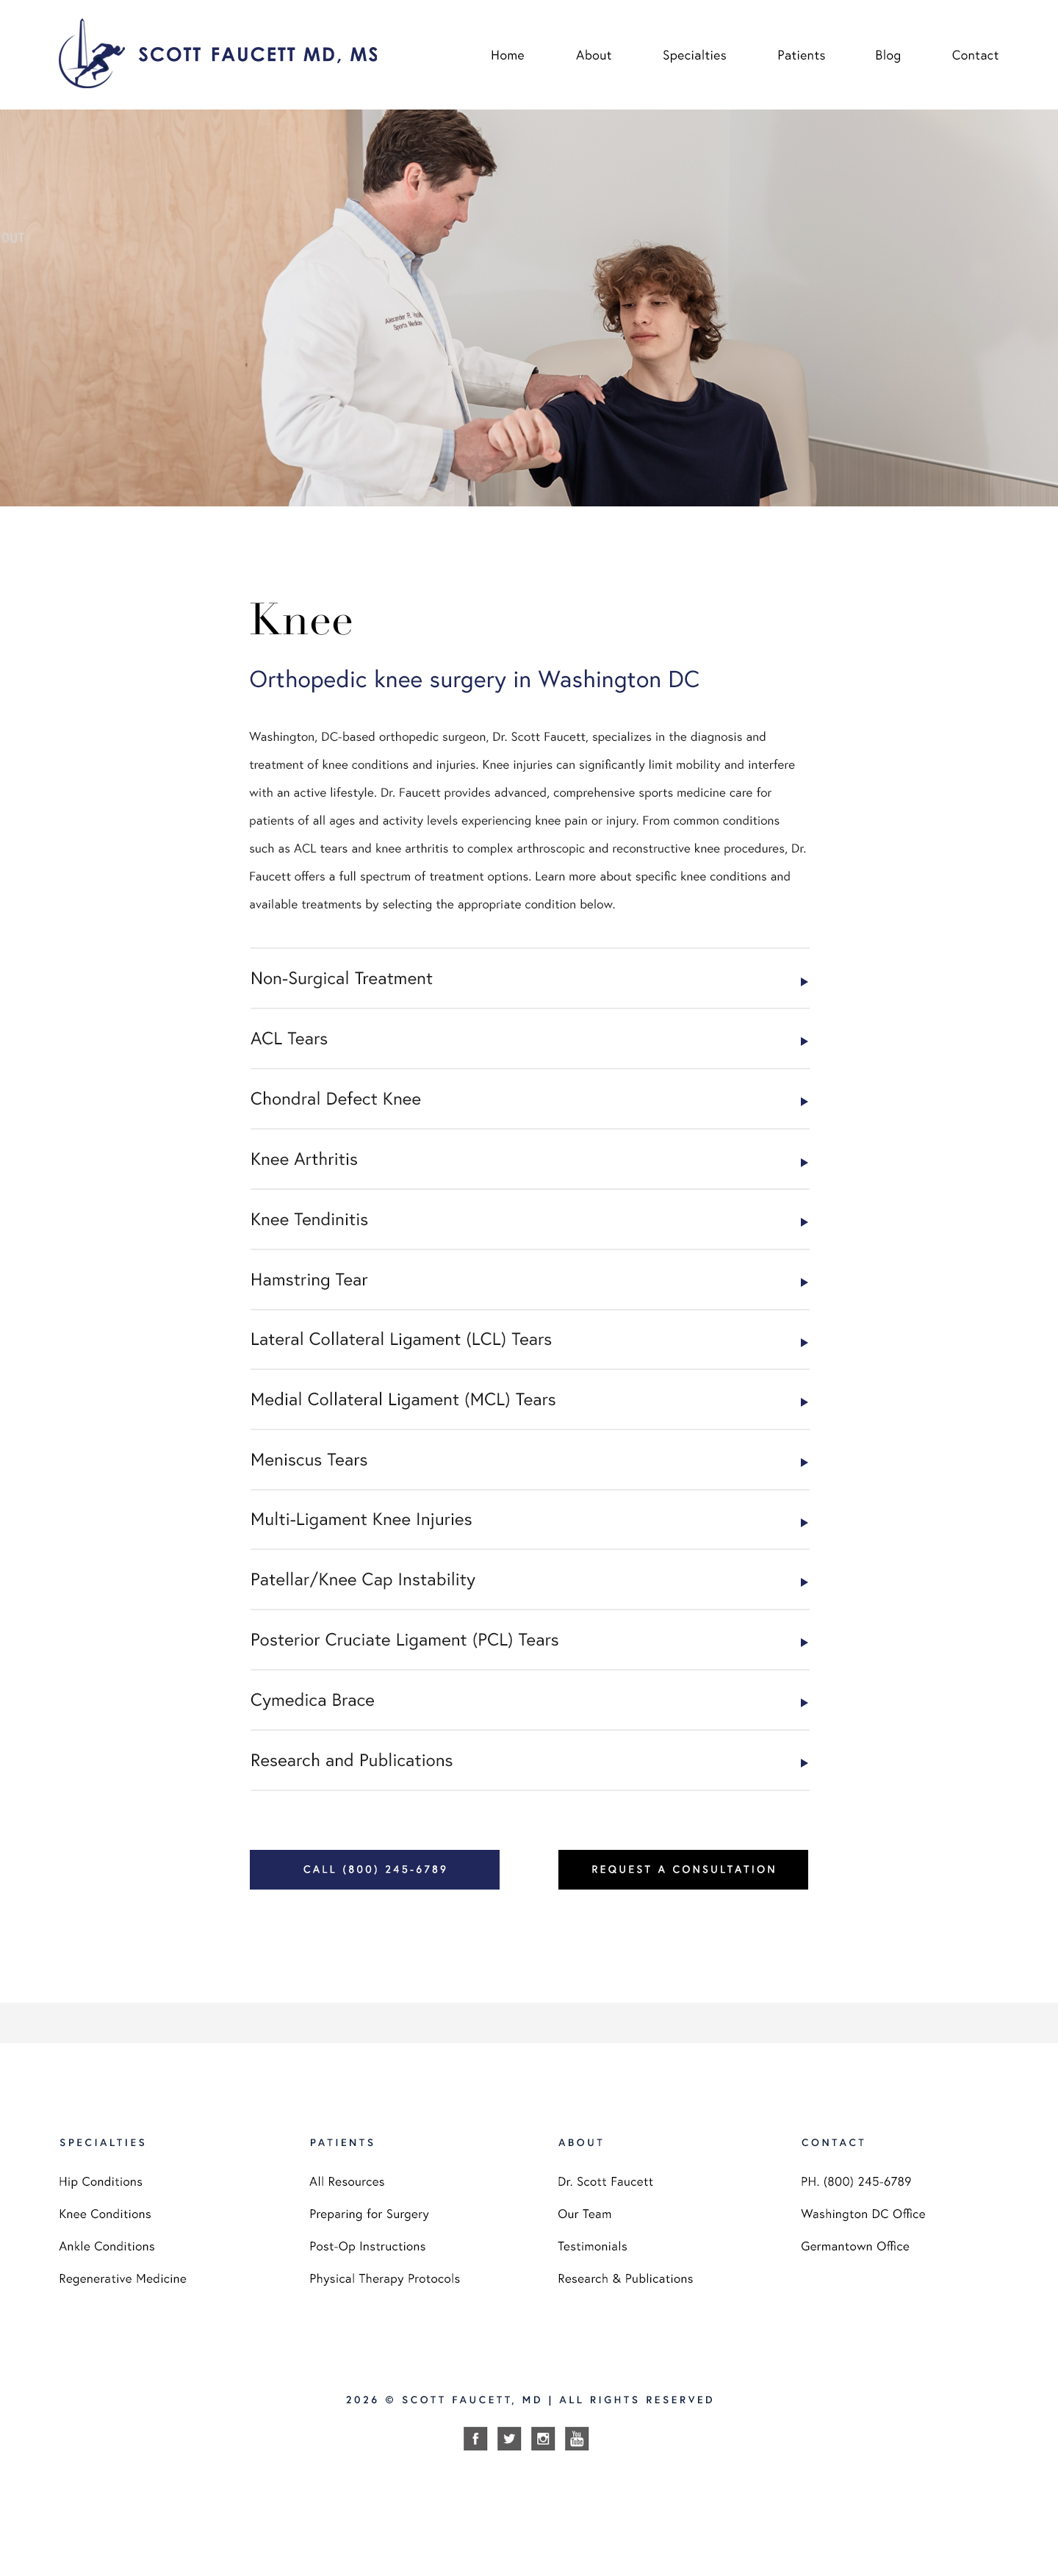Expand the ACL Tears accordion arrow
This screenshot has width=1058, height=2576.
(804, 1041)
